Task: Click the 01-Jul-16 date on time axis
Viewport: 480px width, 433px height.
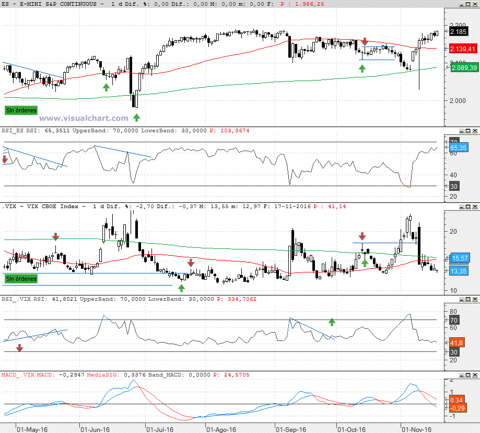Action: [160, 430]
